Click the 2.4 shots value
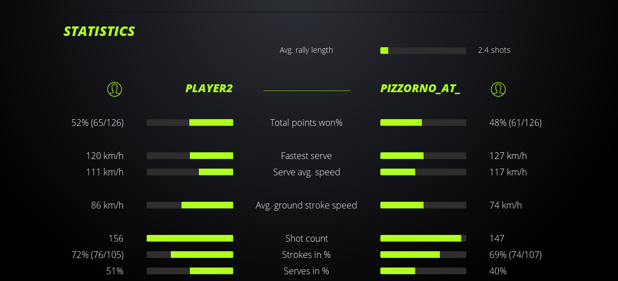The image size is (618, 281). coord(494,50)
